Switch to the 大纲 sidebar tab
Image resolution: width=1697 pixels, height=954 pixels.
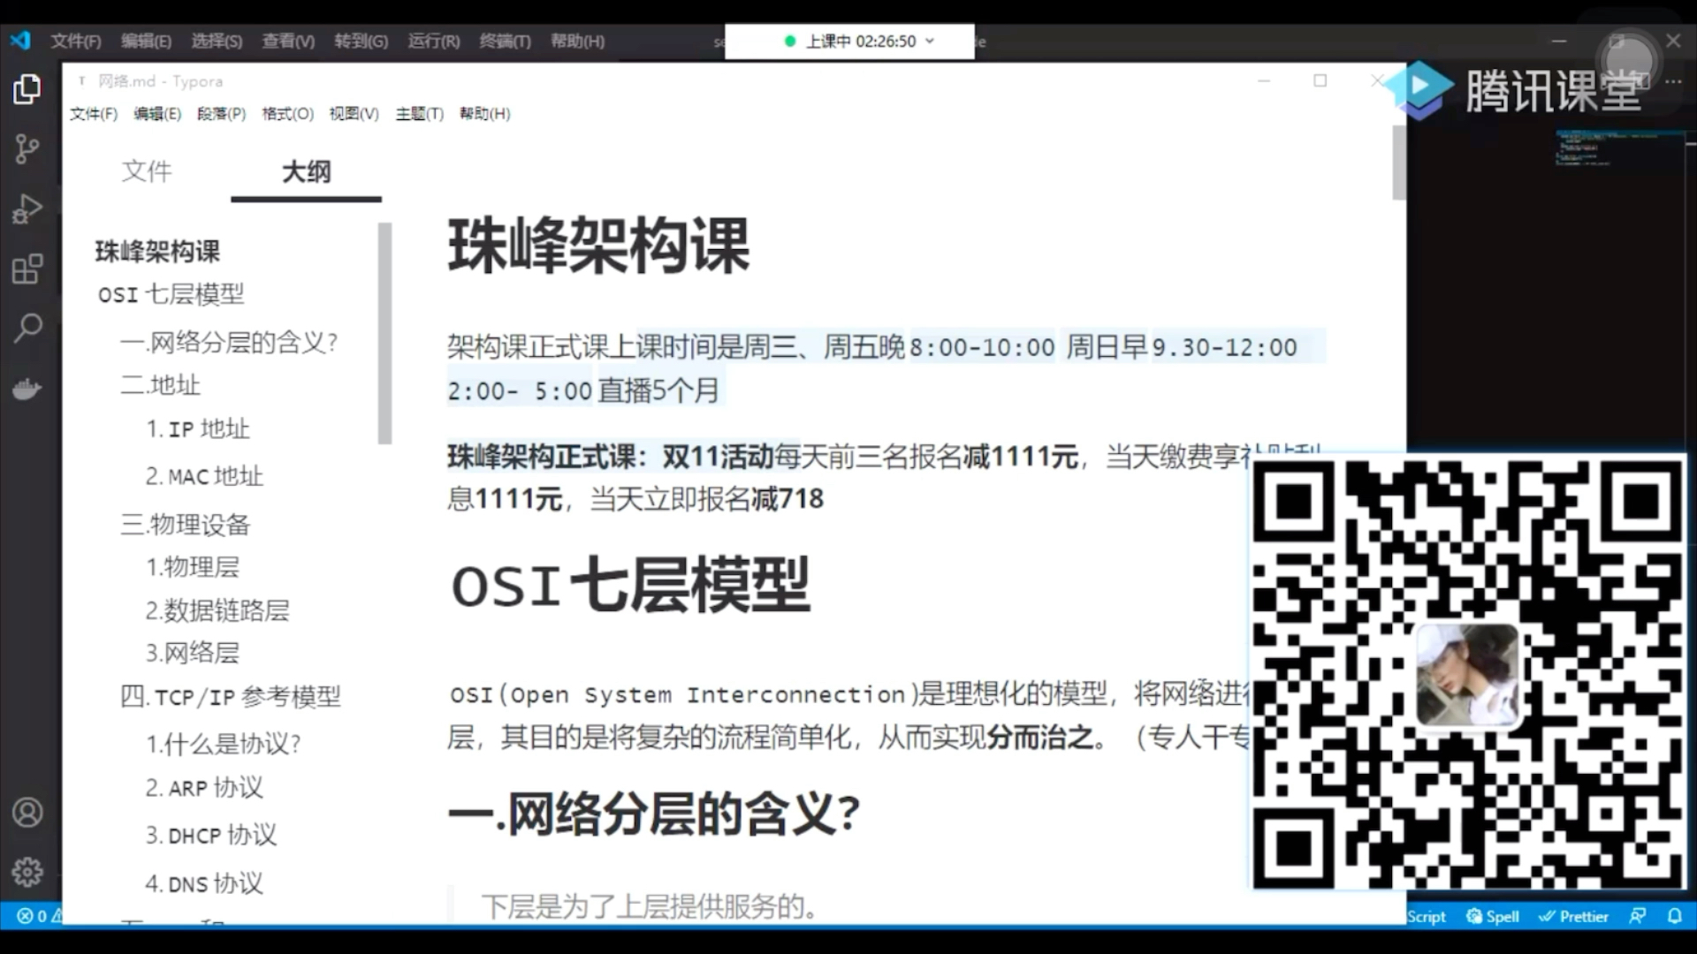click(x=306, y=170)
